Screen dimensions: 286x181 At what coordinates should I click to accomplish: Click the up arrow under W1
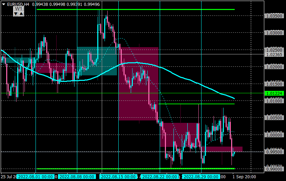tap(21, 14)
